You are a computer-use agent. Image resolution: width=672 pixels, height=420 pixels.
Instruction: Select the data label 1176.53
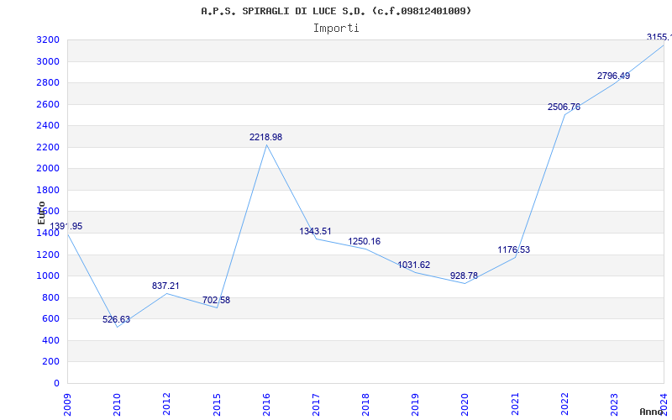[x=513, y=249]
